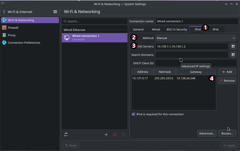Screen dimensions: 240x151
Task: Click the Connection Preferences globe icon
Action: pyautogui.click(x=4, y=43)
